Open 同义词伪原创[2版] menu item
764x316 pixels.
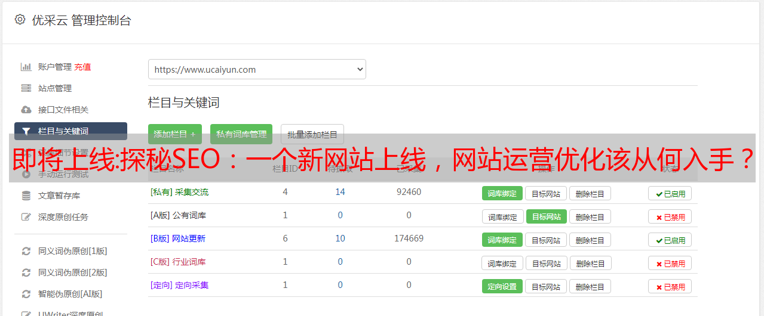point(73,272)
